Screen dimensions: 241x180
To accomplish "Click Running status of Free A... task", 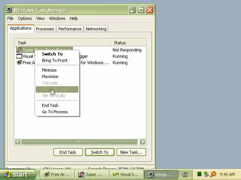I will (x=120, y=63).
